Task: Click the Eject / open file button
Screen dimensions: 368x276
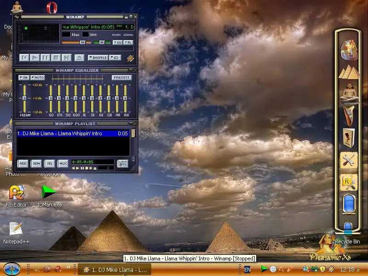Action: pyautogui.click(x=79, y=58)
